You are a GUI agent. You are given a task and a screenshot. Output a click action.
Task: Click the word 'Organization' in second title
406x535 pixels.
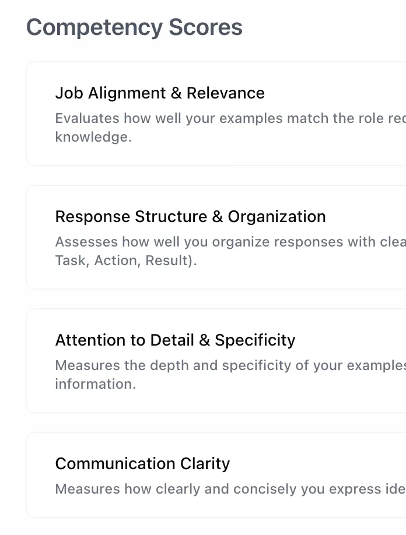coord(276,217)
